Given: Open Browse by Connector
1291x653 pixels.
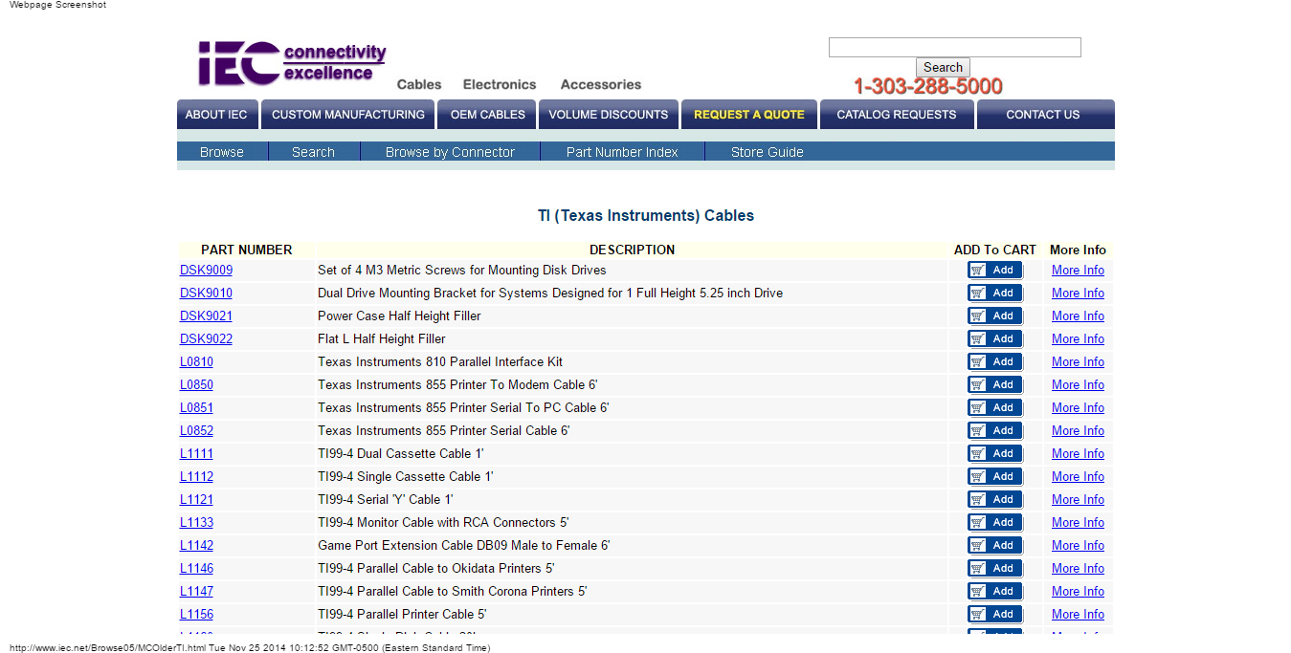Looking at the screenshot, I should coord(450,152).
